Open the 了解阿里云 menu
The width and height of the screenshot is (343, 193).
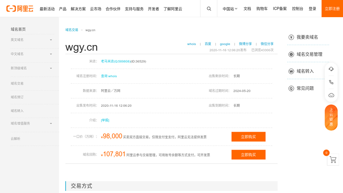click(x=173, y=9)
